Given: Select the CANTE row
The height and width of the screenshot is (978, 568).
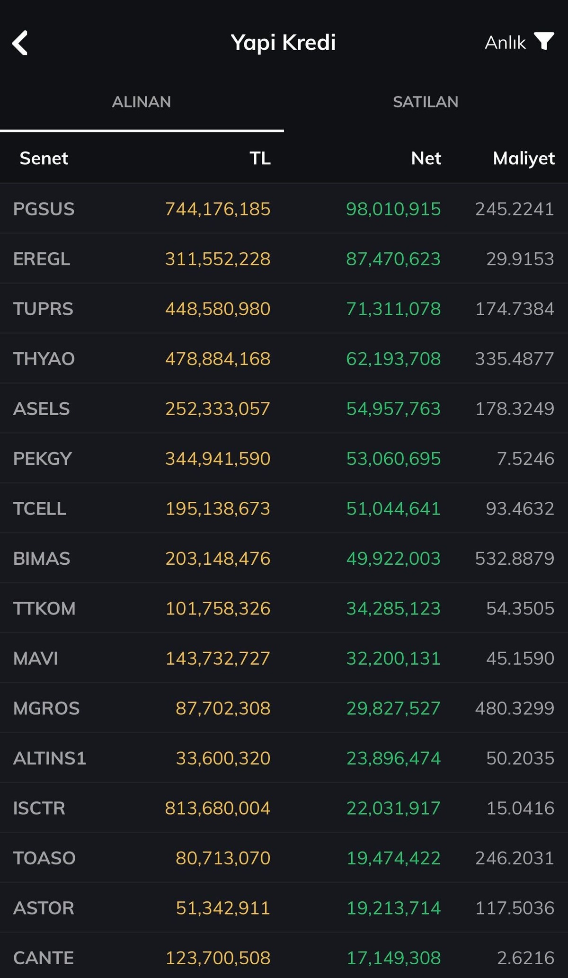Looking at the screenshot, I should coord(284,956).
